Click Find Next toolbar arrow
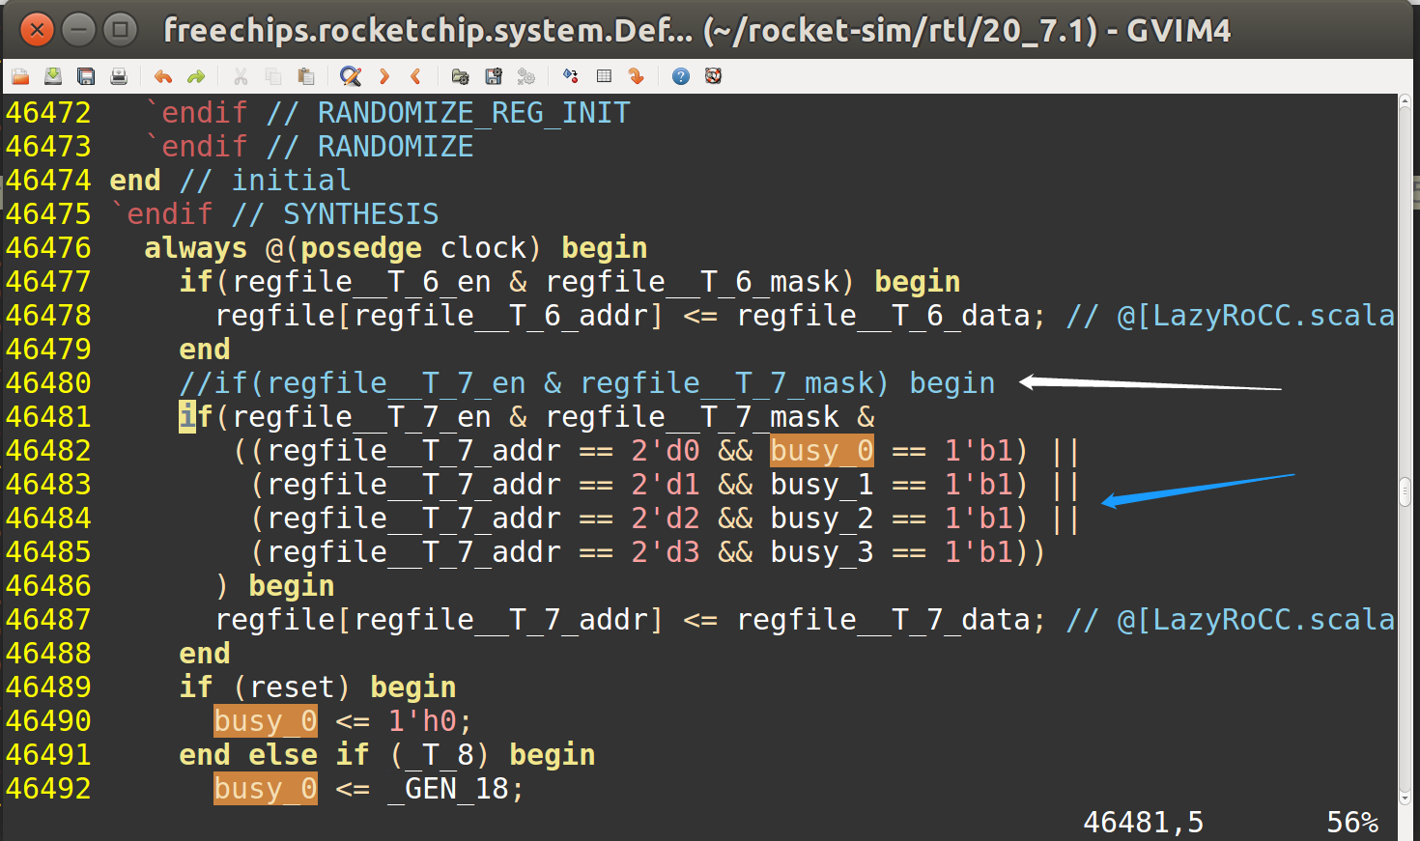This screenshot has width=1420, height=841. pyautogui.click(x=383, y=76)
